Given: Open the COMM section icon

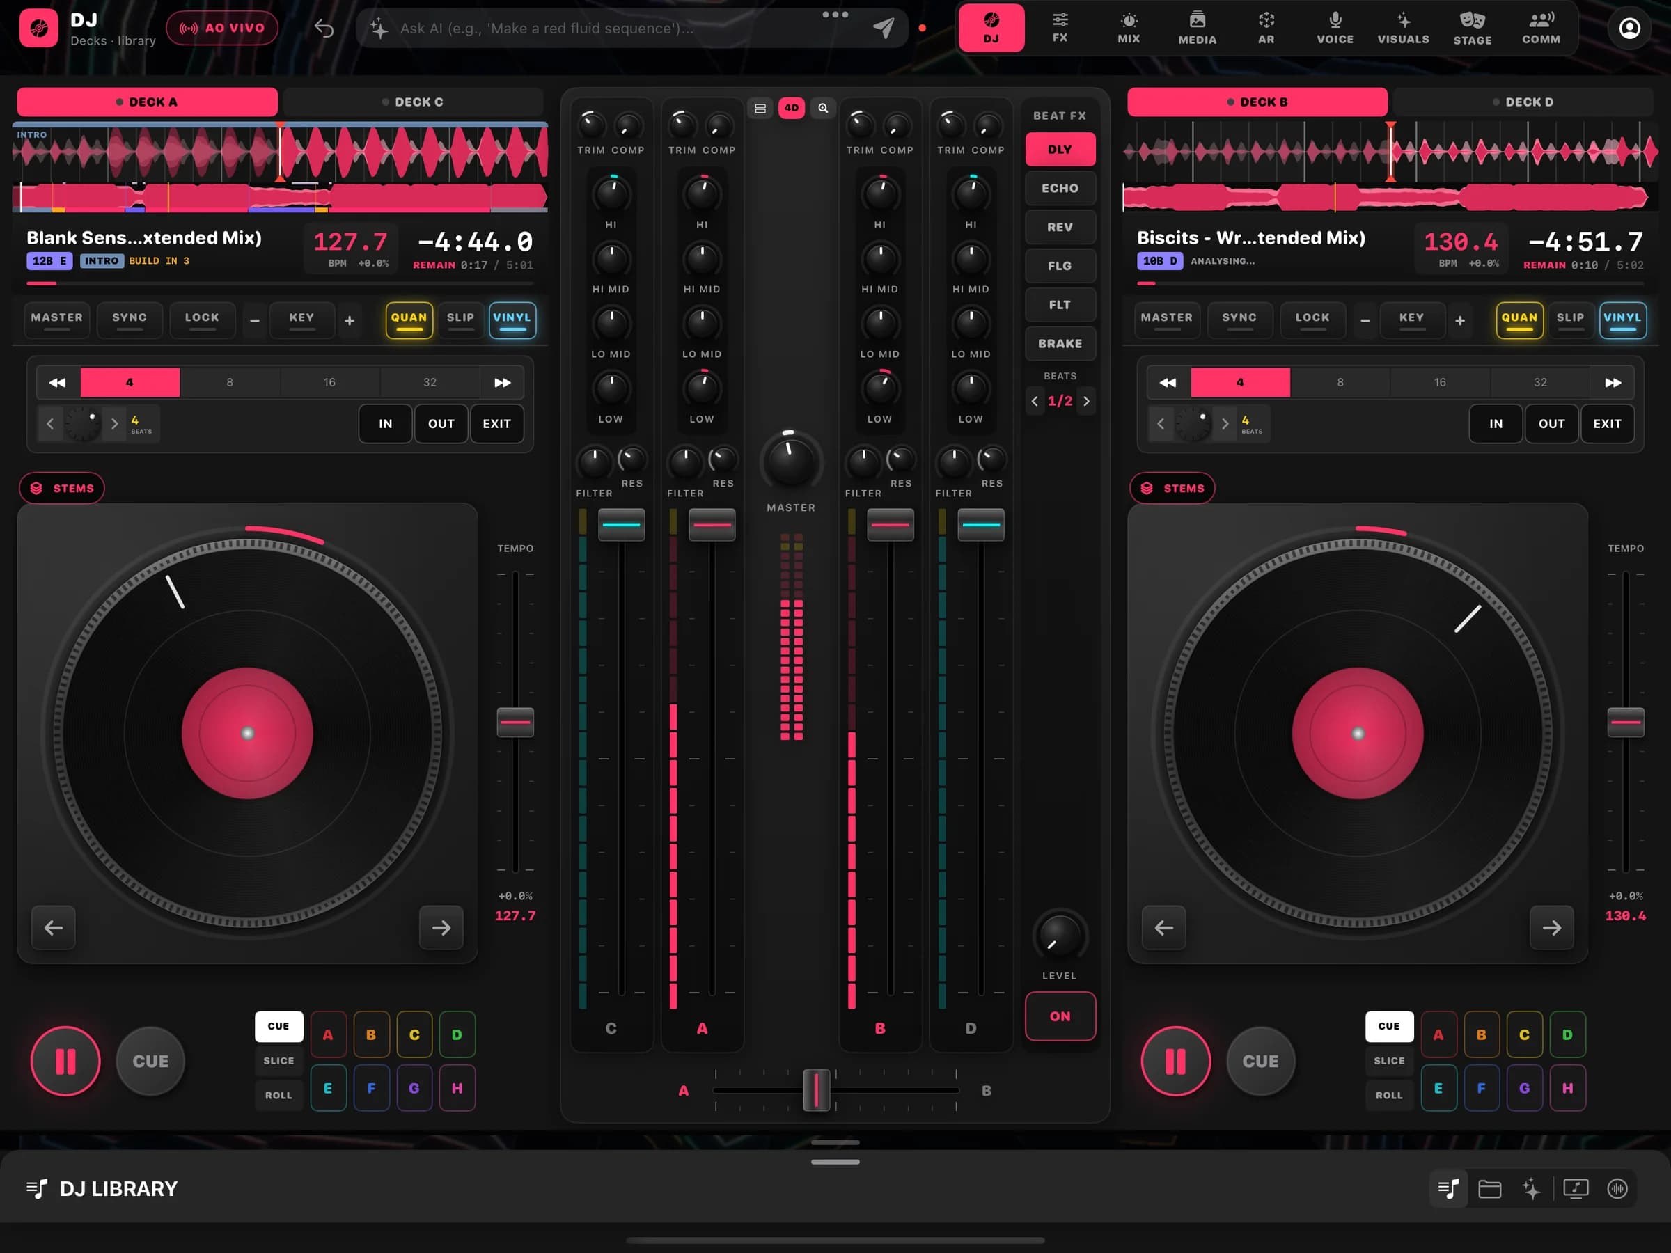Looking at the screenshot, I should 1541,28.
